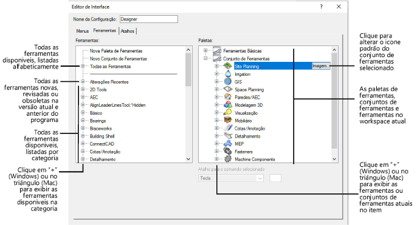
Task: Expand Todas as Ferramentas node
Action: (x=83, y=66)
